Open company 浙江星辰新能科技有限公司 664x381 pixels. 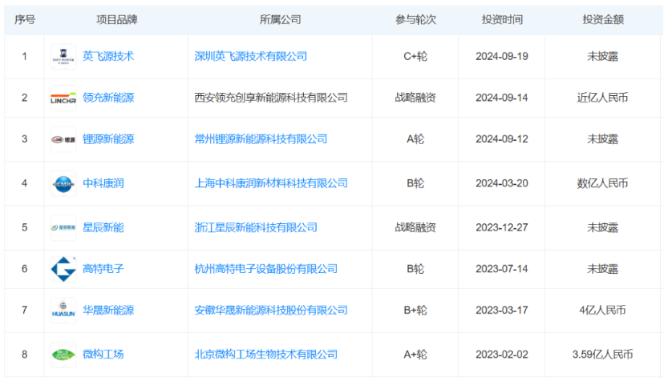(x=256, y=227)
